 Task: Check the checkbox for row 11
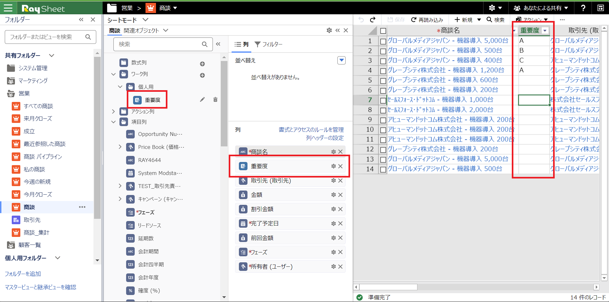point(383,140)
